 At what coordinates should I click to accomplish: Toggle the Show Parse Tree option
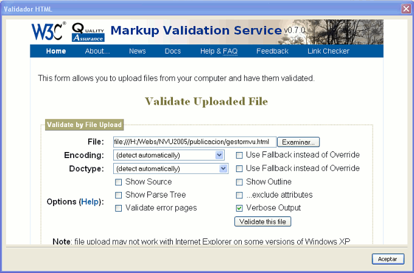click(x=119, y=195)
